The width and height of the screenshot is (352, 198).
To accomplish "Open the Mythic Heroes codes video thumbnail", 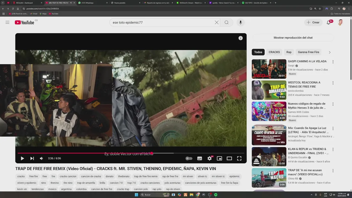I will [269, 111].
